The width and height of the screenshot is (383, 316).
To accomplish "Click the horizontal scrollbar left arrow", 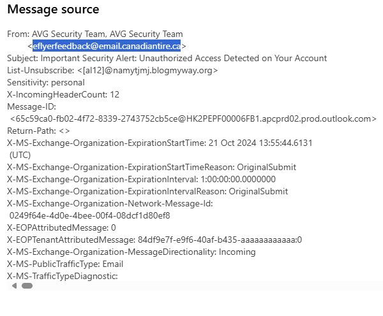I will pos(15,286).
